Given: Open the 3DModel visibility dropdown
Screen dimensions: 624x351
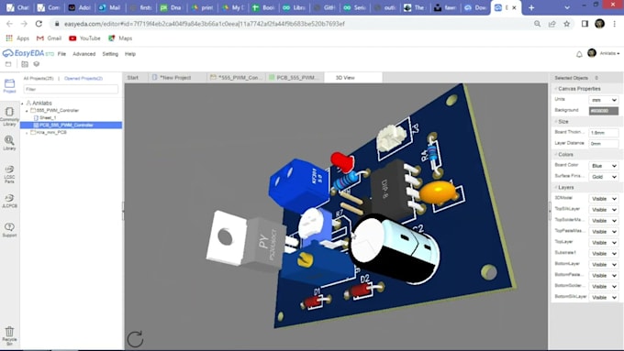Looking at the screenshot, I should coord(604,198).
